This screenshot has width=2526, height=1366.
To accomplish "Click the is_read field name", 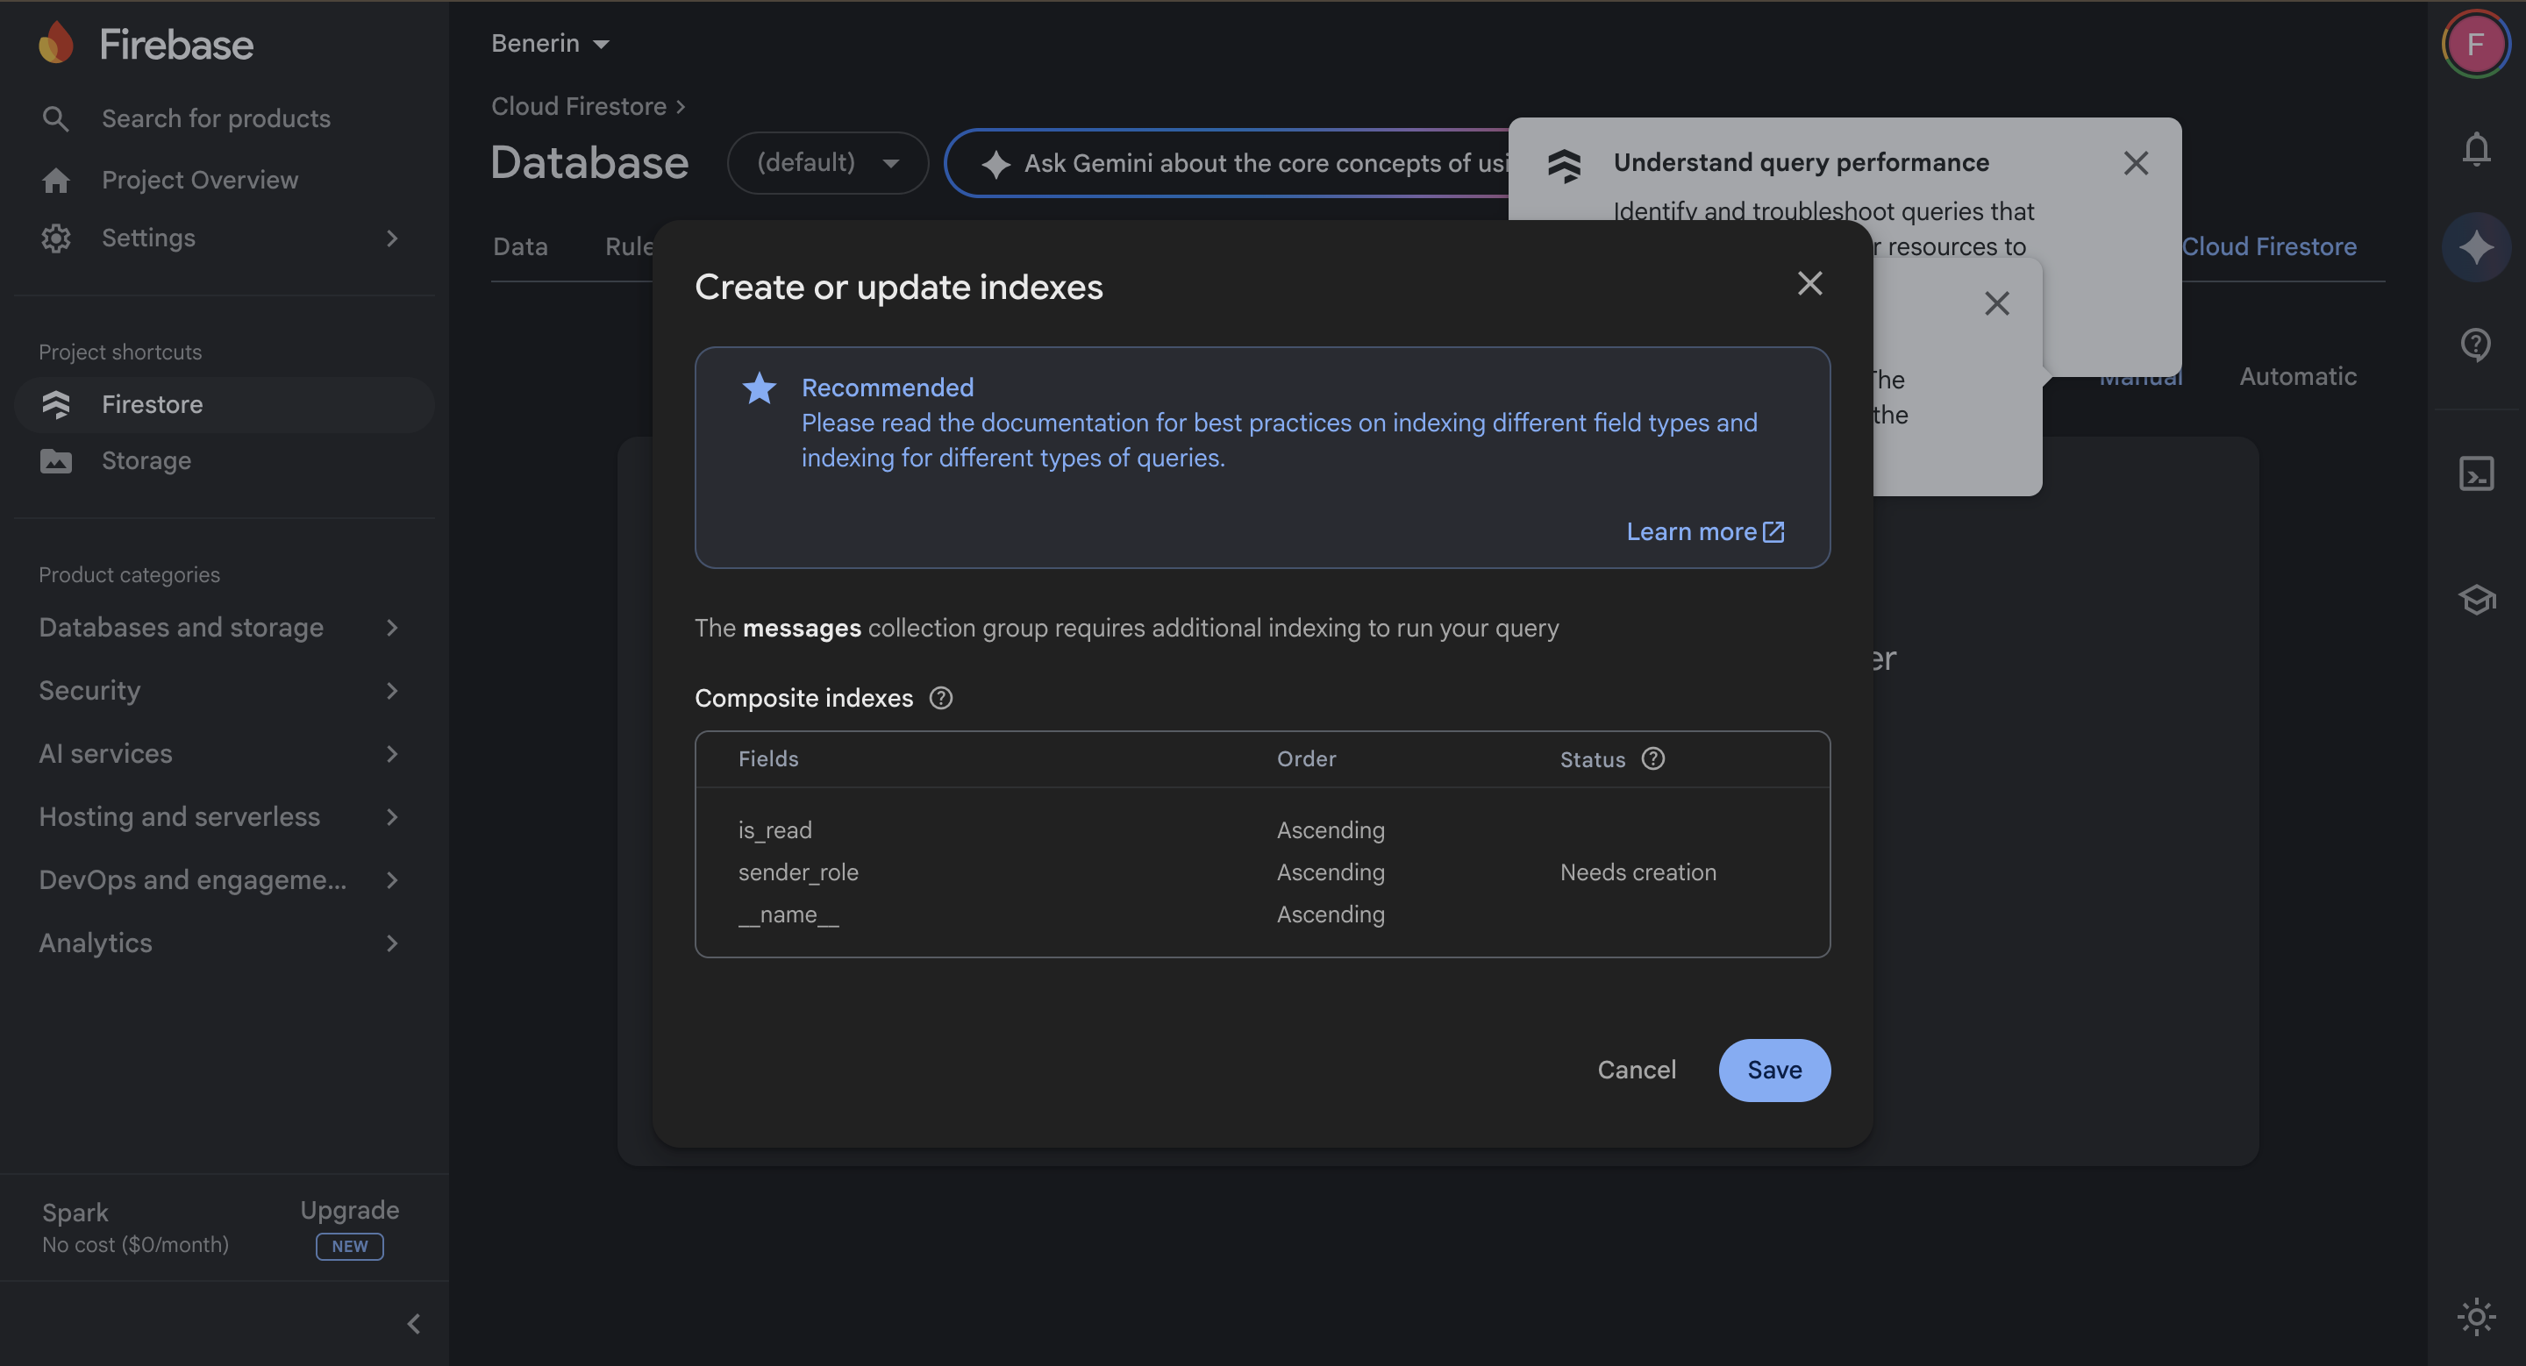I will pos(774,830).
